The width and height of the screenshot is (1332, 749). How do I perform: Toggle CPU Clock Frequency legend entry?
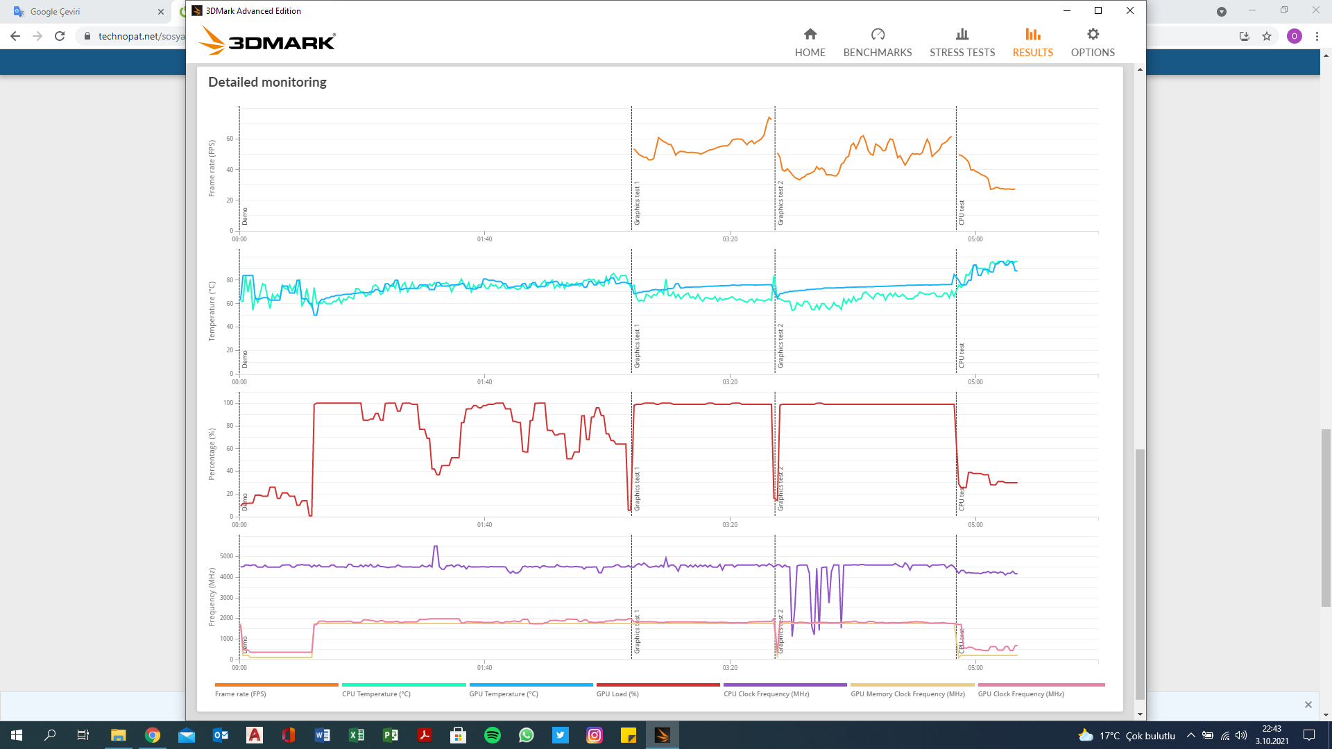766,694
